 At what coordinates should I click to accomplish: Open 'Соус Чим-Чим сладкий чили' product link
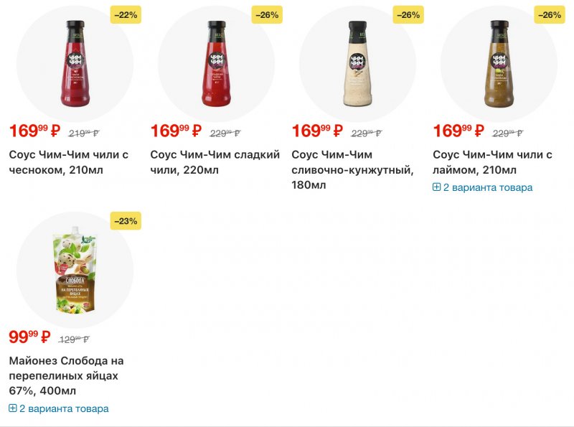(x=215, y=162)
